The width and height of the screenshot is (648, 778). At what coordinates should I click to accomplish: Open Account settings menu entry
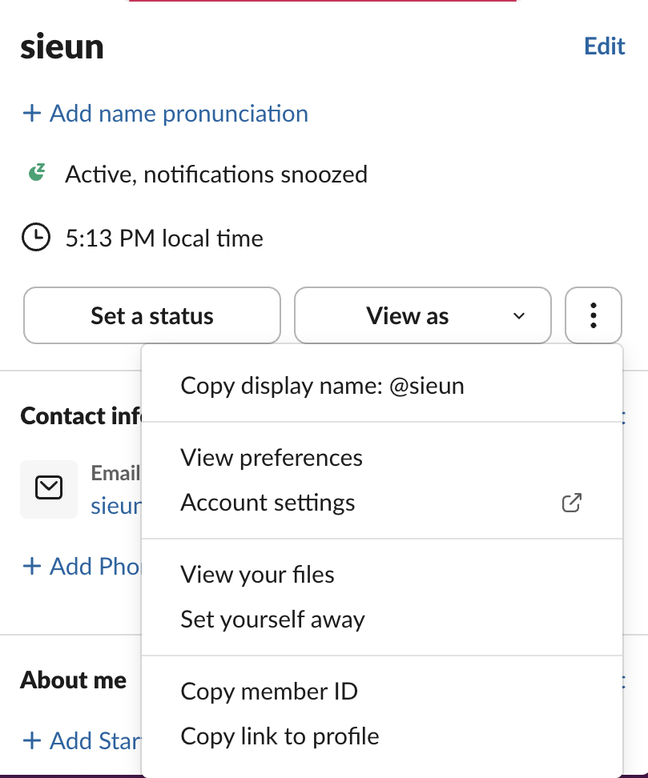[x=382, y=503]
